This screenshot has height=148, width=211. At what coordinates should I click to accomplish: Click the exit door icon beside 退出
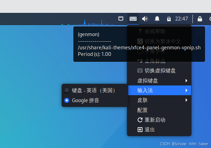(x=140, y=130)
